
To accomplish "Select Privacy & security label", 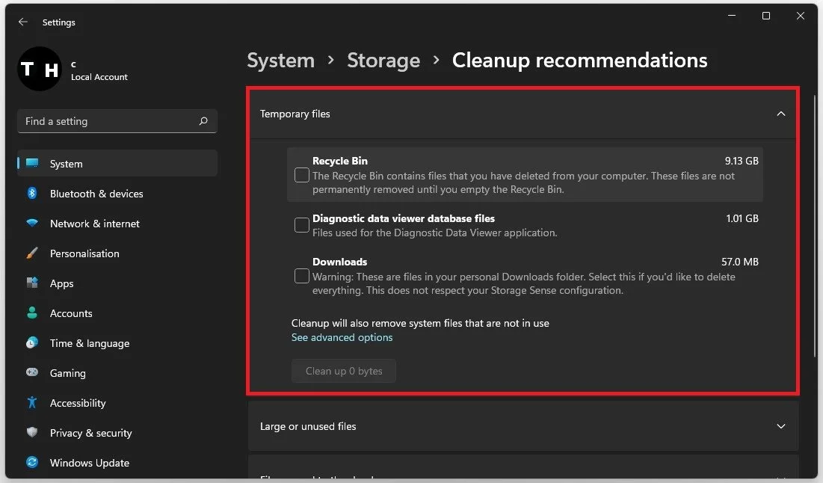I will tap(90, 433).
